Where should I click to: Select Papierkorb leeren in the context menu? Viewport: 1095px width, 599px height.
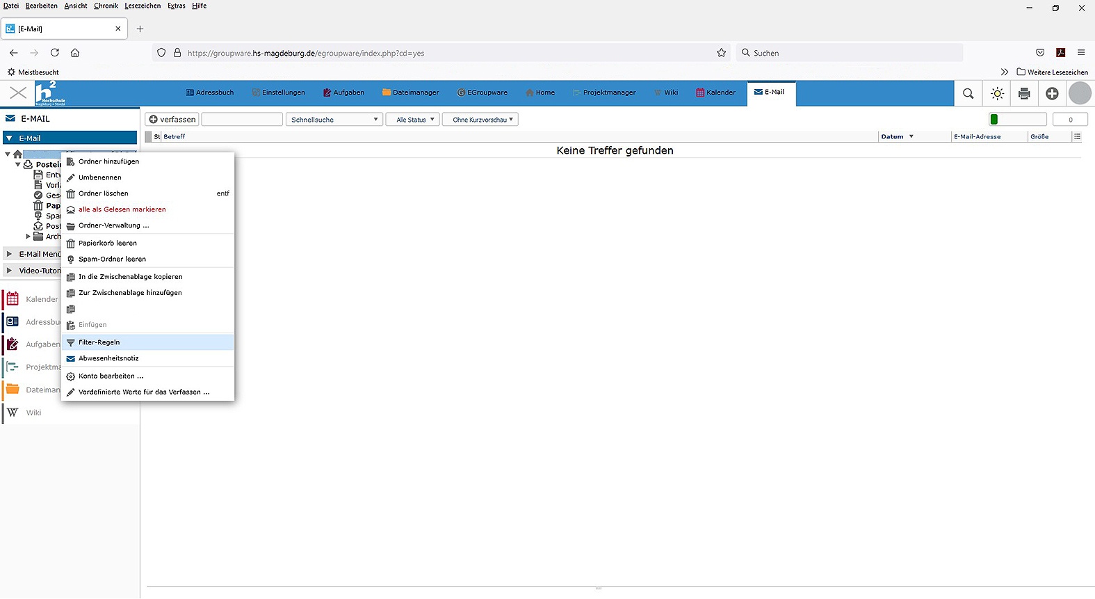[108, 243]
